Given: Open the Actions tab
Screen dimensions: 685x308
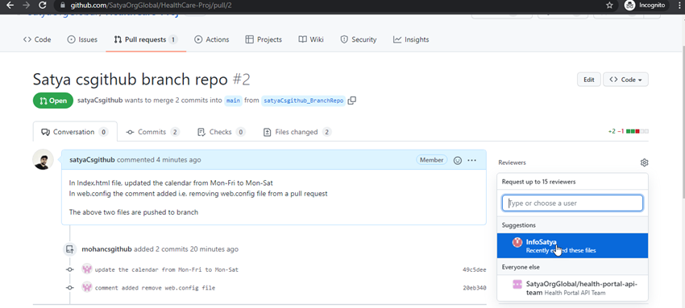Looking at the screenshot, I should [212, 39].
